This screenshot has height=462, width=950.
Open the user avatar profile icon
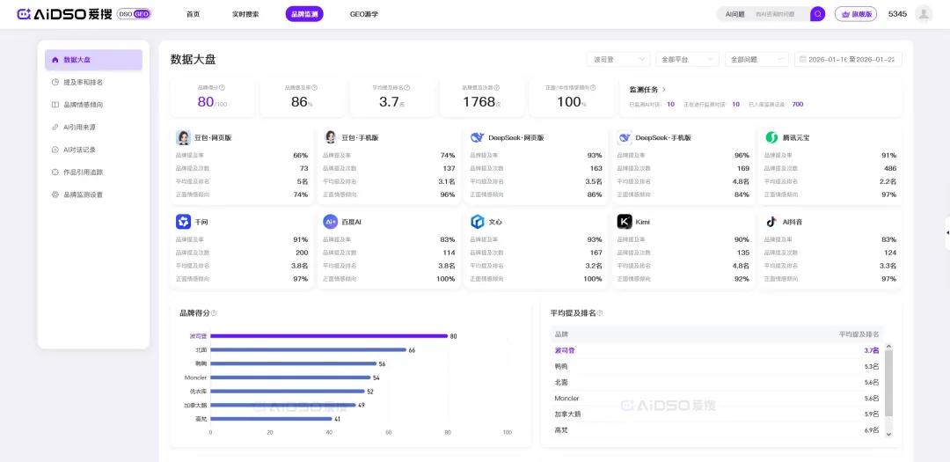[x=923, y=14]
